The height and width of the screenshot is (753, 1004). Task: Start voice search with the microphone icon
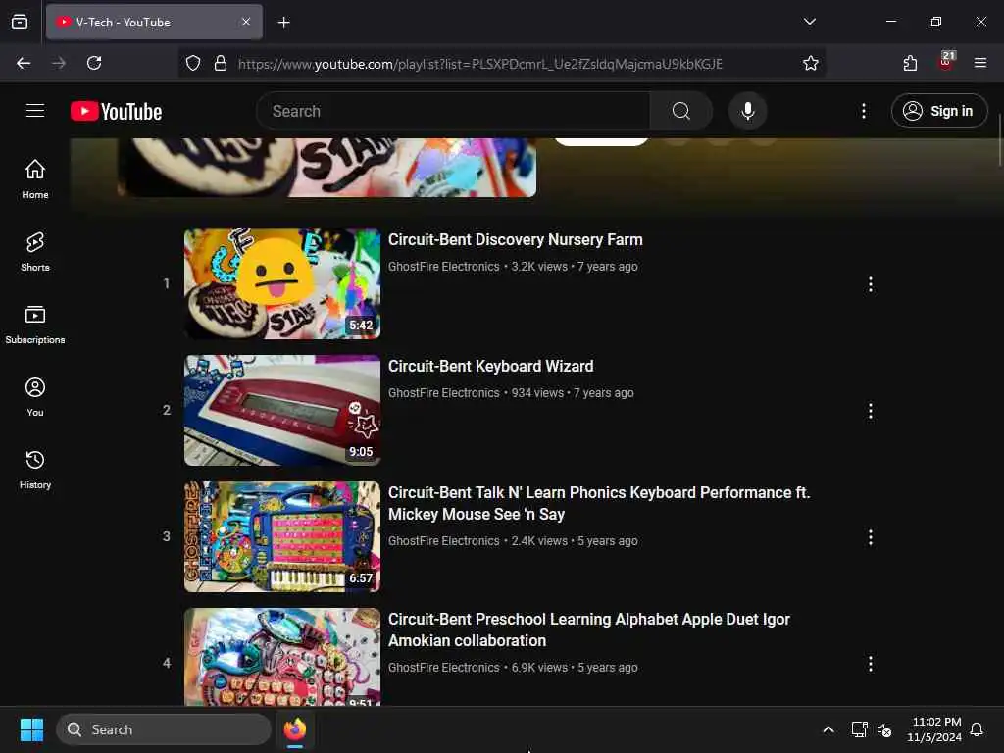pos(747,111)
